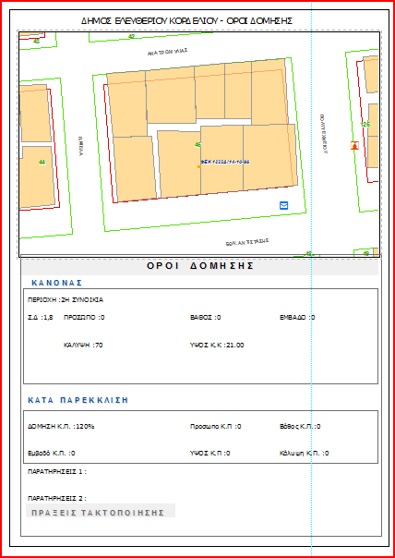Click block number 43 label

(36, 42)
